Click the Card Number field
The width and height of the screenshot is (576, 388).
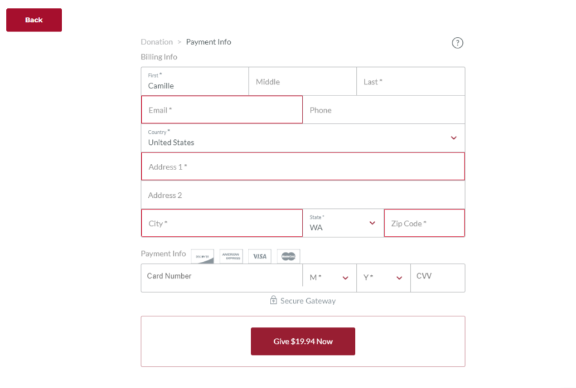(222, 276)
